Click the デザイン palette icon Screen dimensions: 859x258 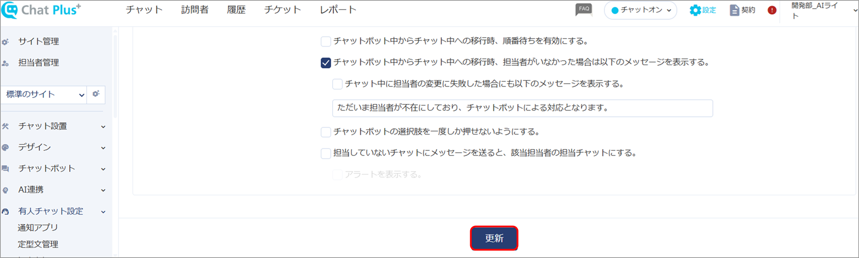(6, 147)
